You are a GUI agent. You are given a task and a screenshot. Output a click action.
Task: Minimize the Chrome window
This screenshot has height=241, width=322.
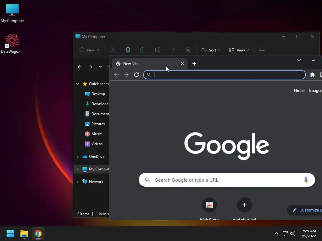(314, 60)
